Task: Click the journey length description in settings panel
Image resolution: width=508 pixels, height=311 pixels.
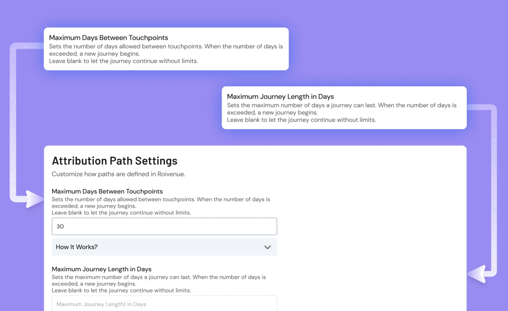Action: (x=159, y=284)
